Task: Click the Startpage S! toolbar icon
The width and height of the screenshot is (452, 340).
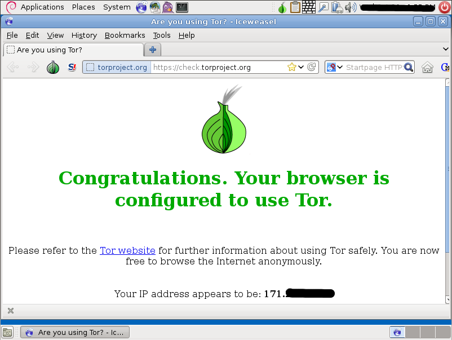Action: tap(72, 67)
